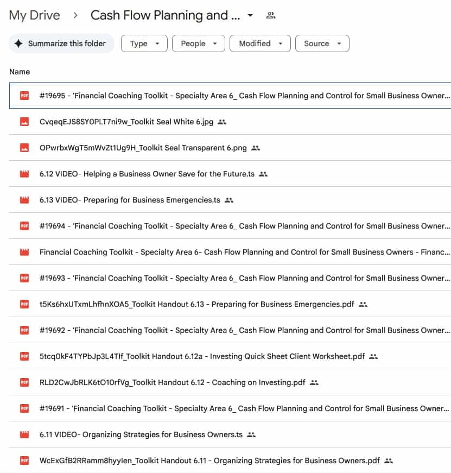Click image icon for Toolkit Seal White 6.jpg
The height and width of the screenshot is (473, 451).
click(x=24, y=122)
